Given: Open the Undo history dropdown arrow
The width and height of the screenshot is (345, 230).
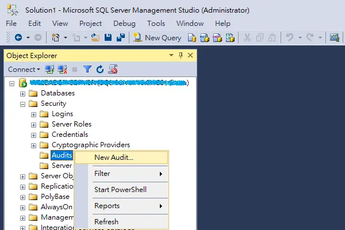Looking at the screenshot, I should pyautogui.click(x=300, y=38).
